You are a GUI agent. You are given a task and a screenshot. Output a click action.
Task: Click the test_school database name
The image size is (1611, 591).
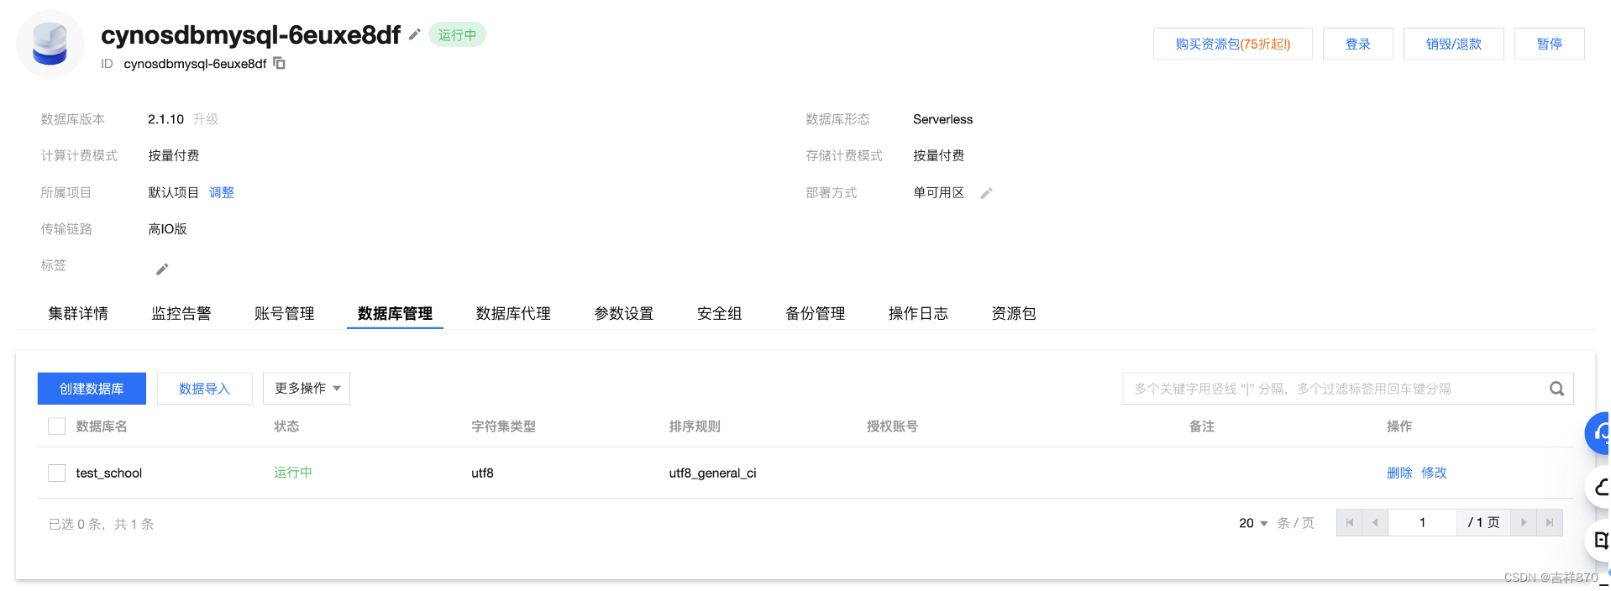coord(109,473)
